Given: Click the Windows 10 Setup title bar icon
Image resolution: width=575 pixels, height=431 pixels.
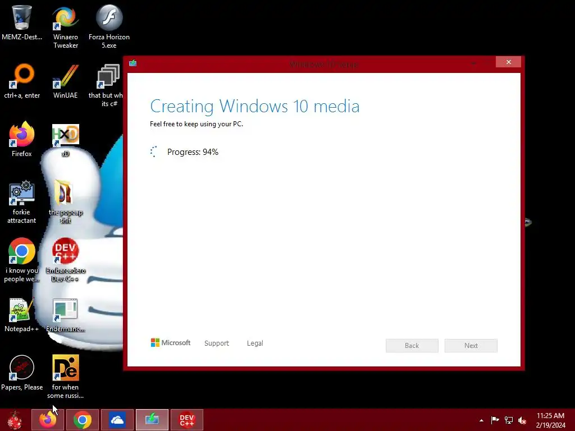Looking at the screenshot, I should tap(133, 63).
